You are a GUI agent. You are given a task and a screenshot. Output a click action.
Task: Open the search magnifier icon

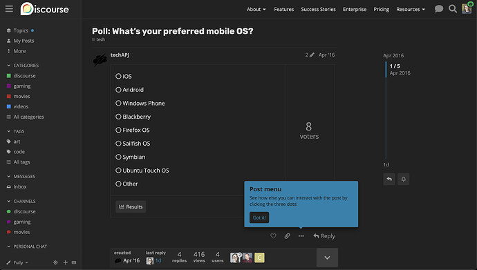(453, 9)
